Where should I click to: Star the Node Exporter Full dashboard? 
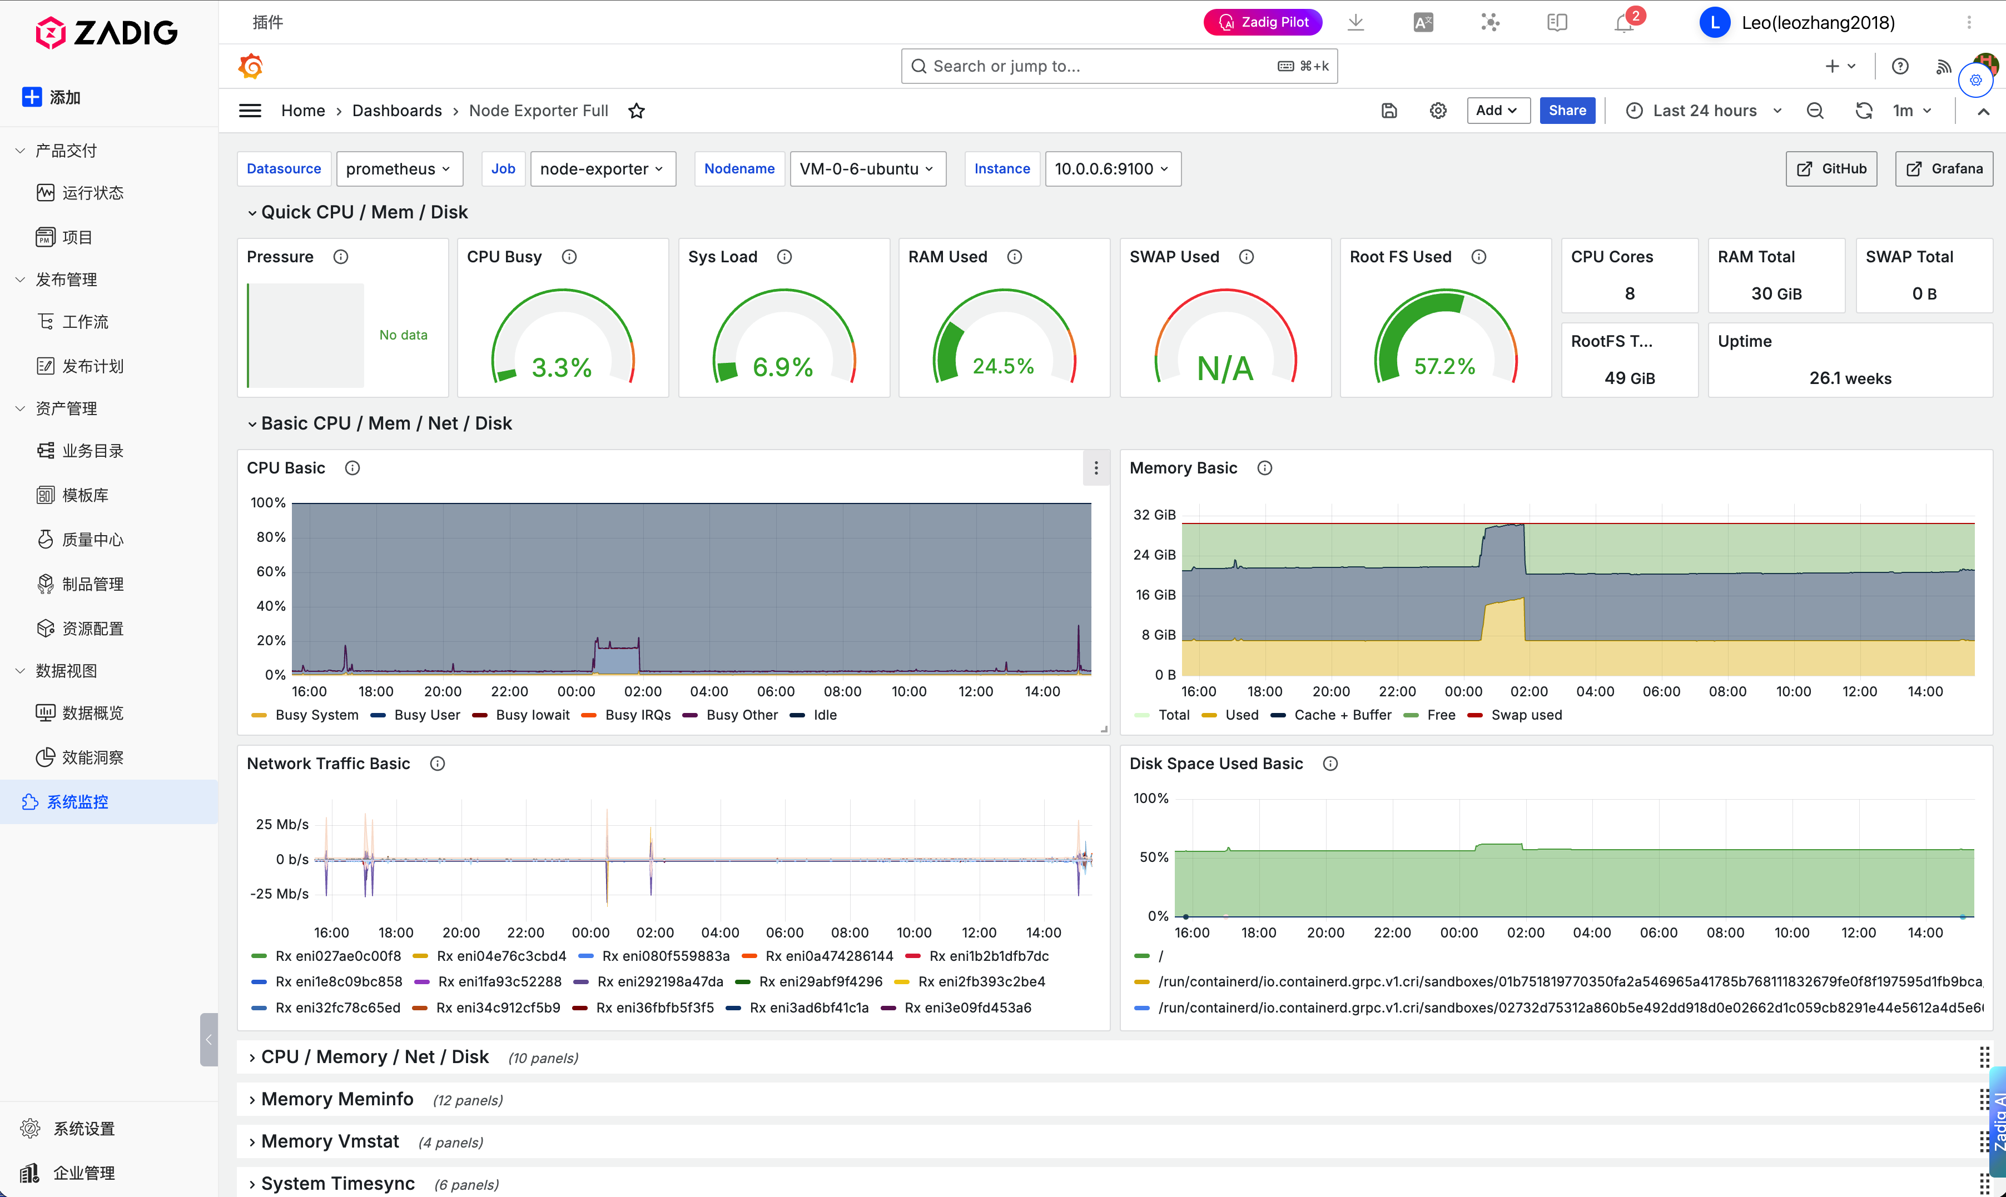click(637, 111)
